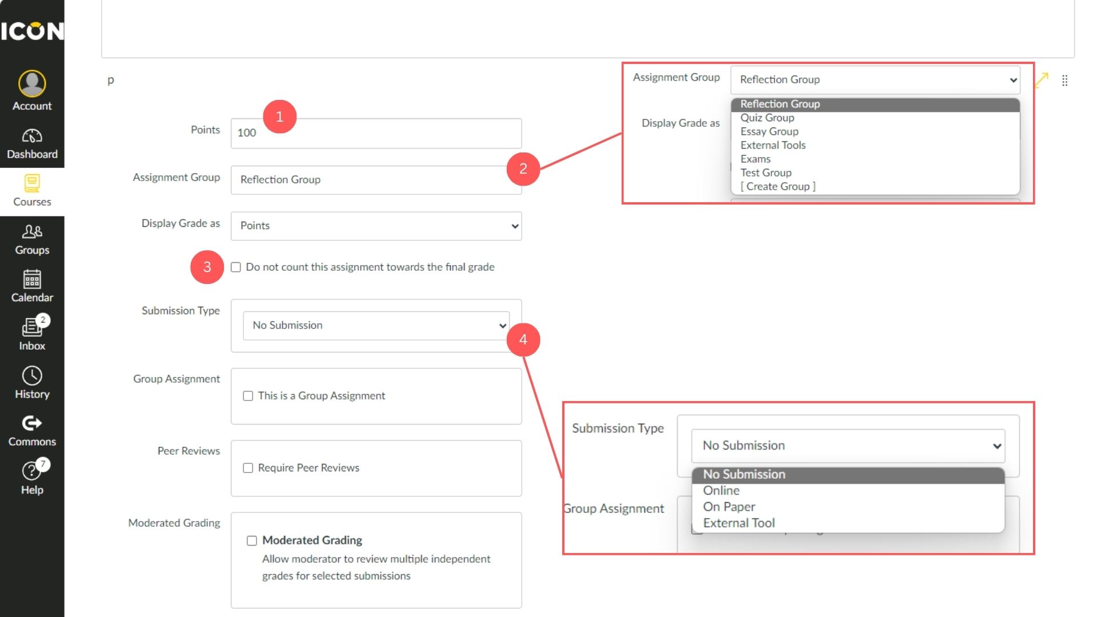Click the drag handle dots icon
The width and height of the screenshot is (1097, 617).
pyautogui.click(x=1065, y=81)
